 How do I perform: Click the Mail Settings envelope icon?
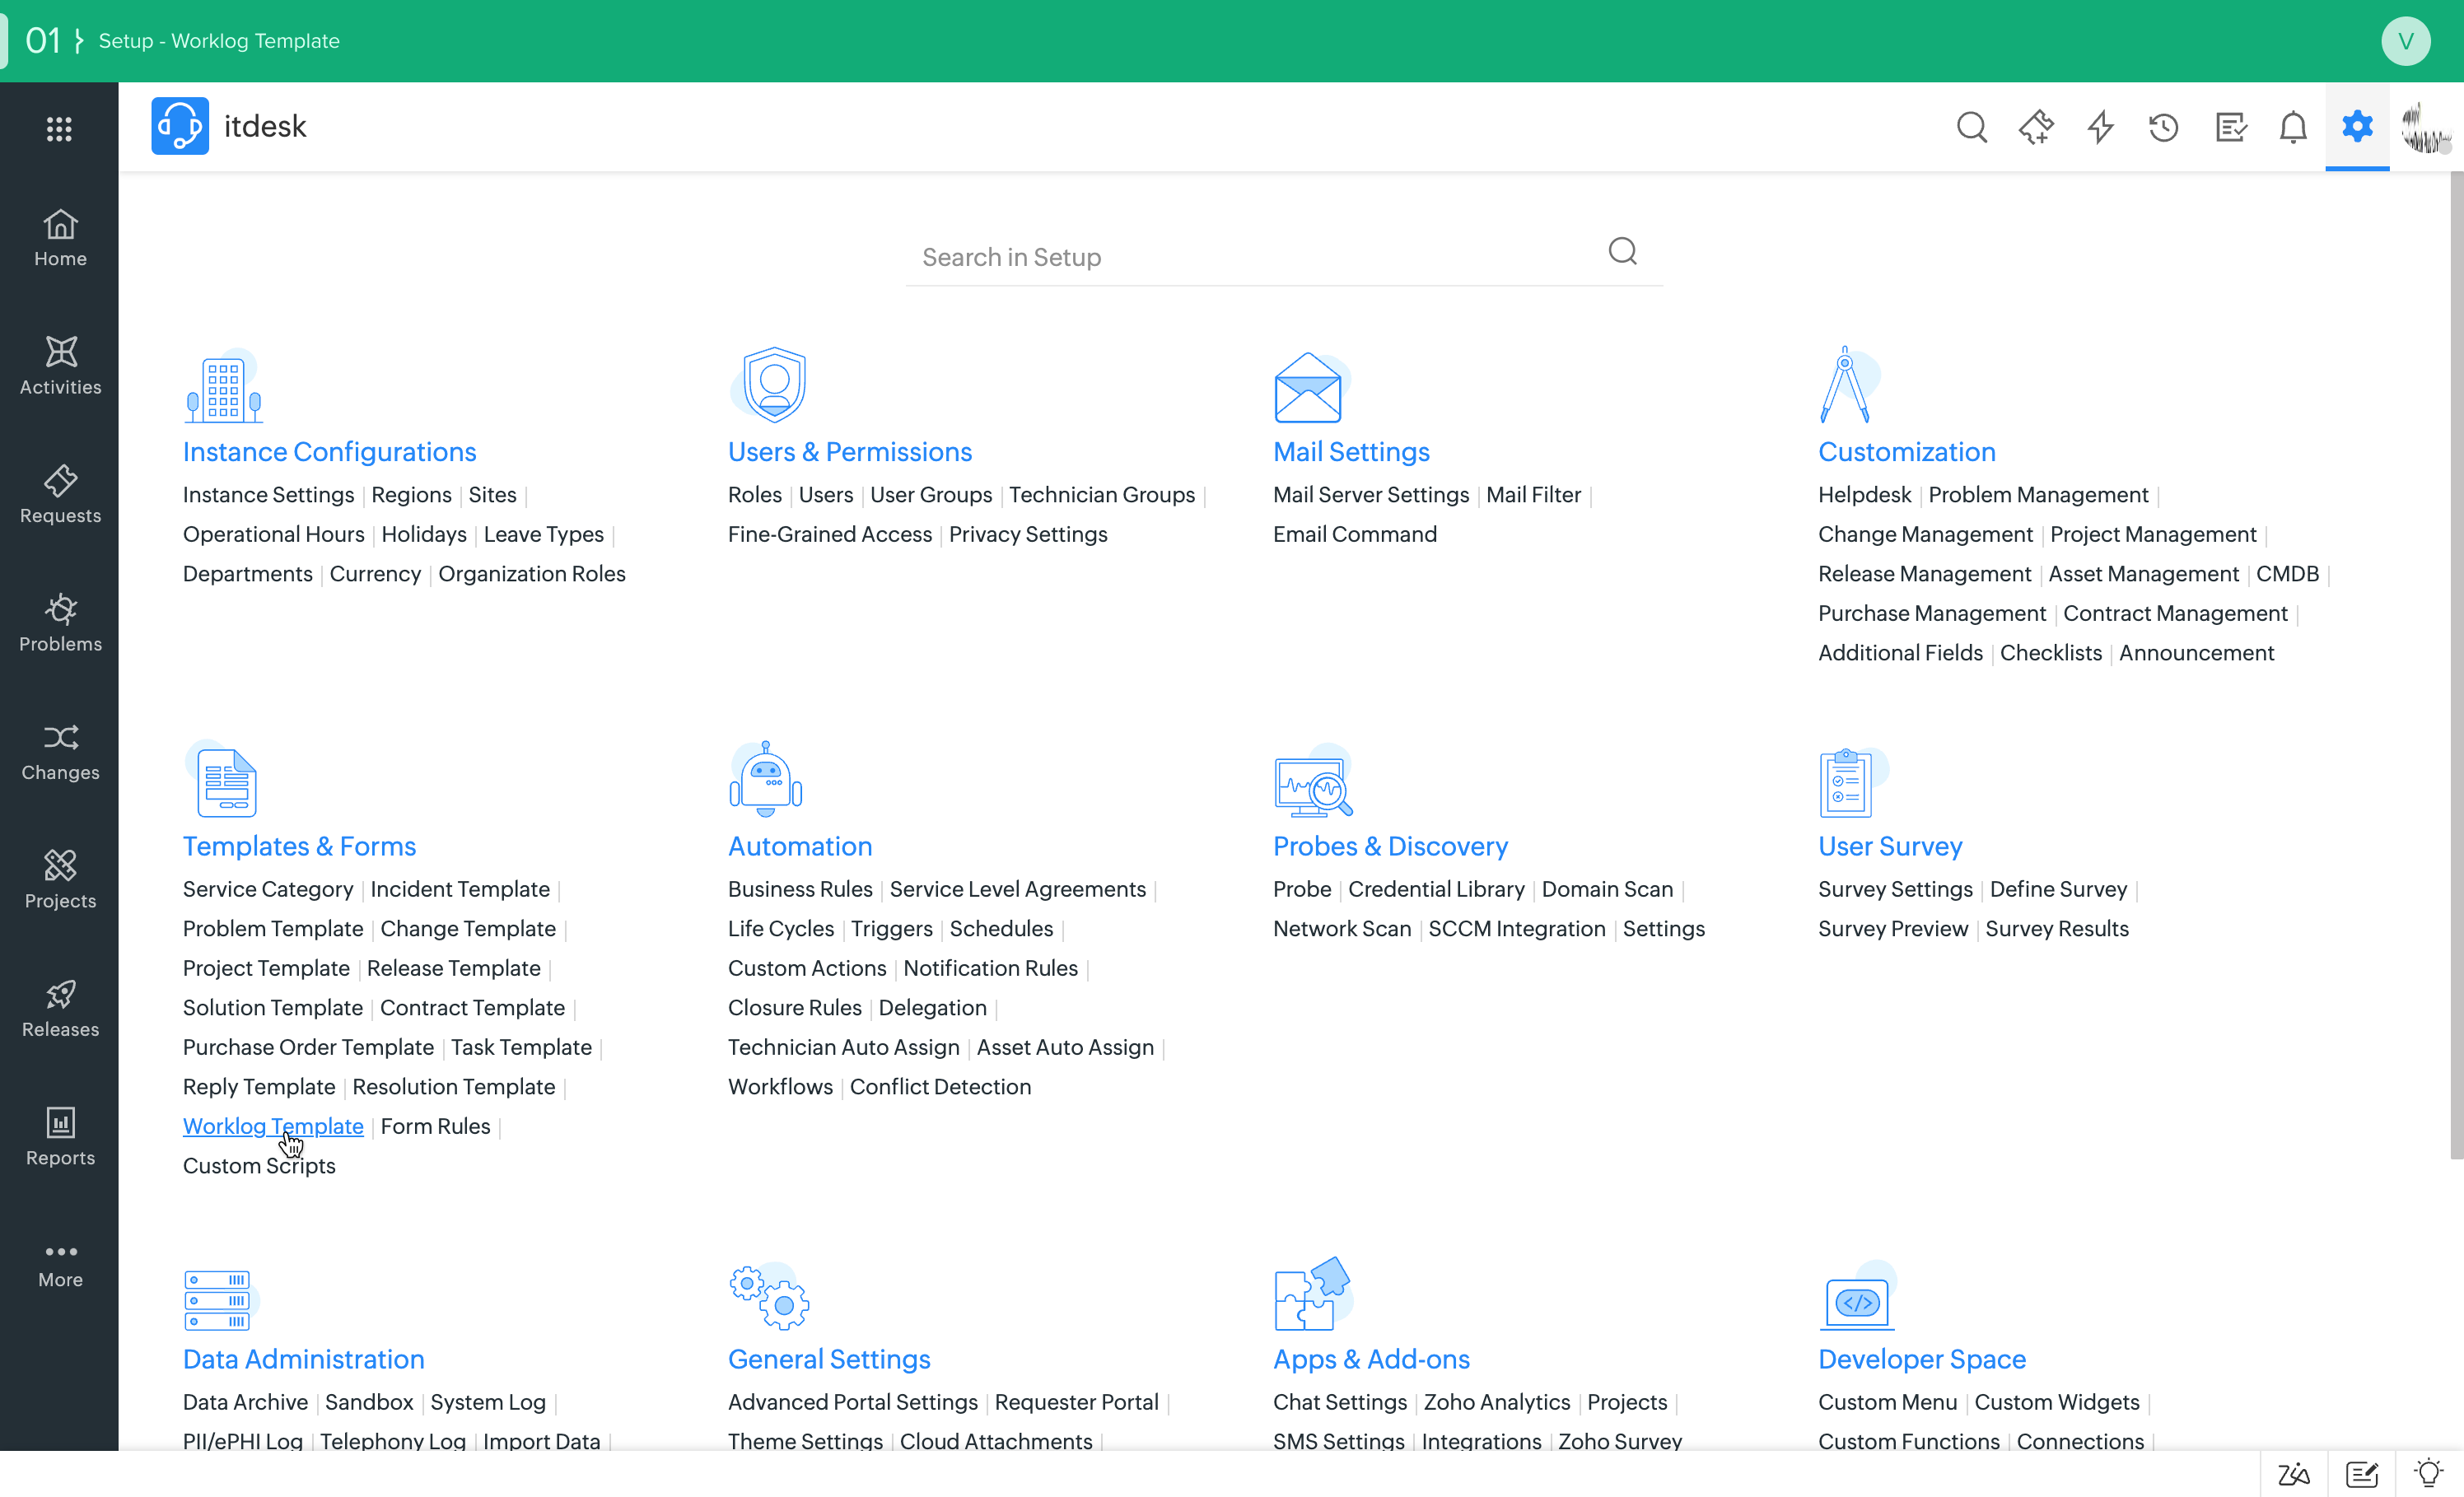pos(1311,387)
